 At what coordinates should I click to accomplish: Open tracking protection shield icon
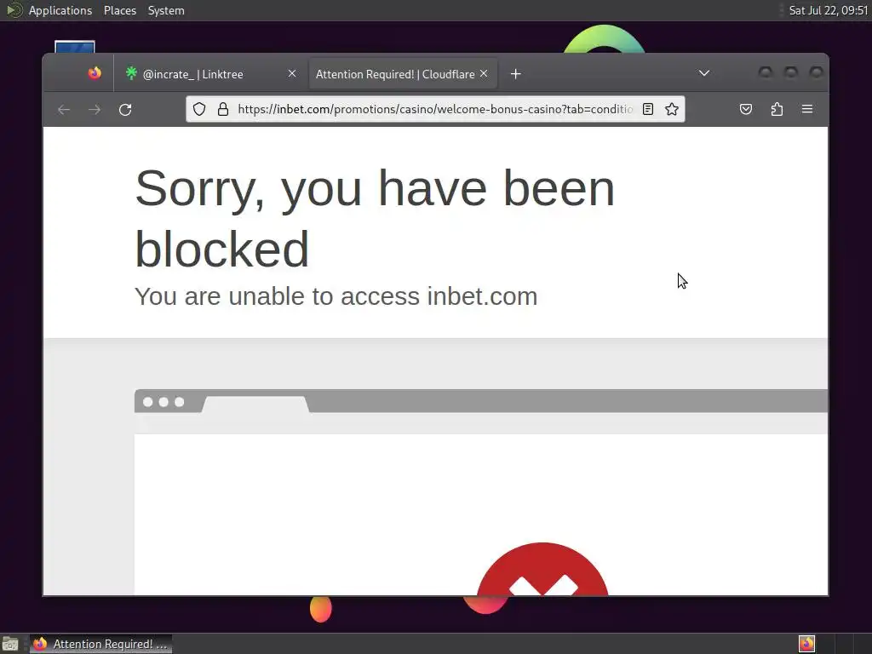click(199, 109)
